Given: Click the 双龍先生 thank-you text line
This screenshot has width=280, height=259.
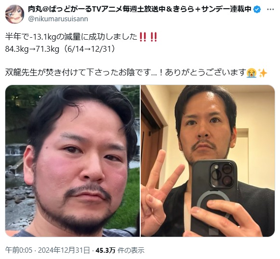Looking at the screenshot, I should pyautogui.click(x=136, y=73).
